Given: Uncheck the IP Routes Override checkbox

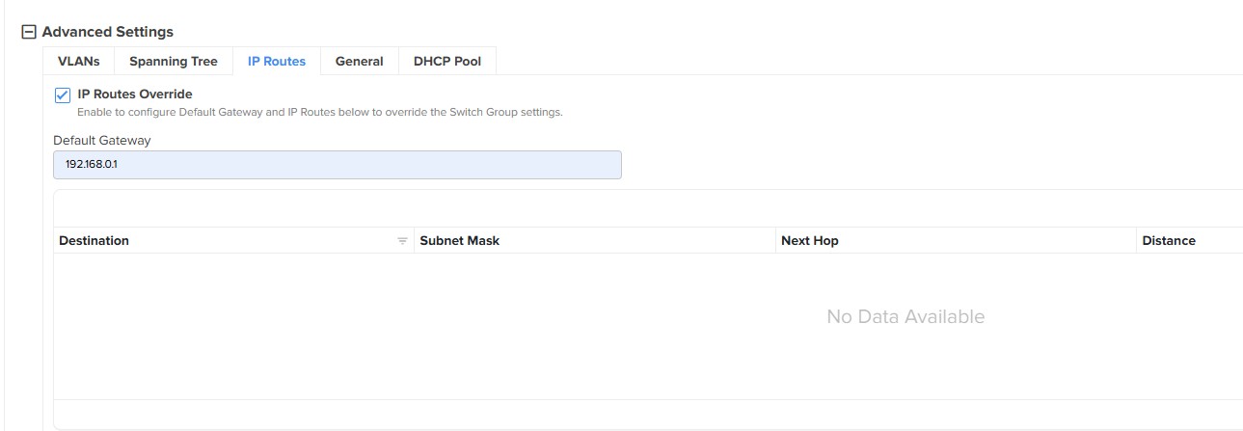Looking at the screenshot, I should point(63,94).
